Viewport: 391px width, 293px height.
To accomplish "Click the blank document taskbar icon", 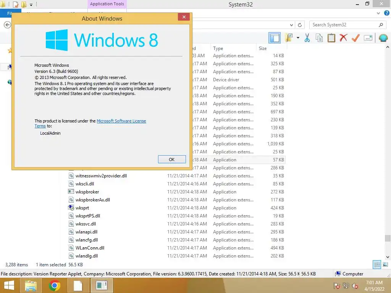I will tap(78, 285).
